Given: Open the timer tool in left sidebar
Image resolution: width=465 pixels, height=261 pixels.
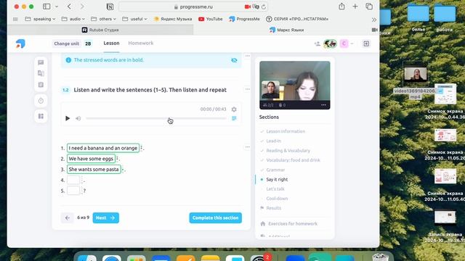Looking at the screenshot, I should 41,101.
